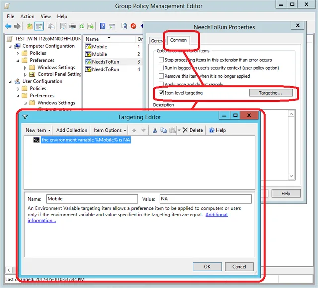Click Help button in NeedsToRun Properties dialog
This screenshot has height=288, width=318.
pos(286,193)
